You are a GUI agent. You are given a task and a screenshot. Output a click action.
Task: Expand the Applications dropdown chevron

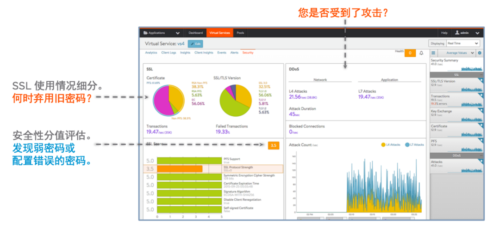point(178,33)
